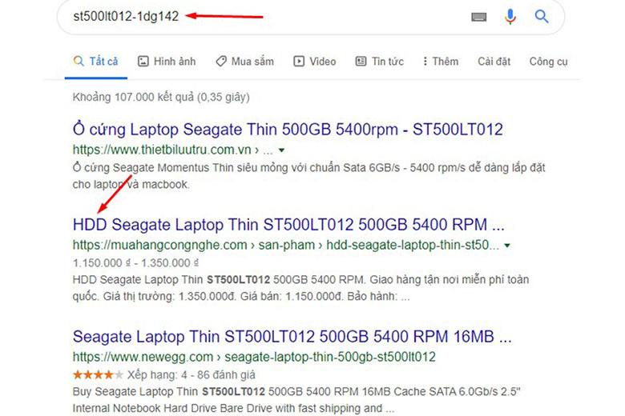Open Seagate Laptop Thin 16MB newegg result title
The width and height of the screenshot is (625, 416).
coord(292,337)
